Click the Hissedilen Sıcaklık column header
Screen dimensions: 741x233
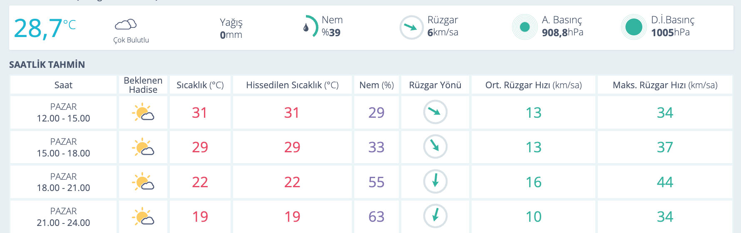pos(292,85)
